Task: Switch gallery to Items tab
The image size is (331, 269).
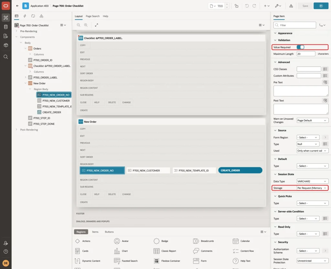Action: (x=95, y=231)
